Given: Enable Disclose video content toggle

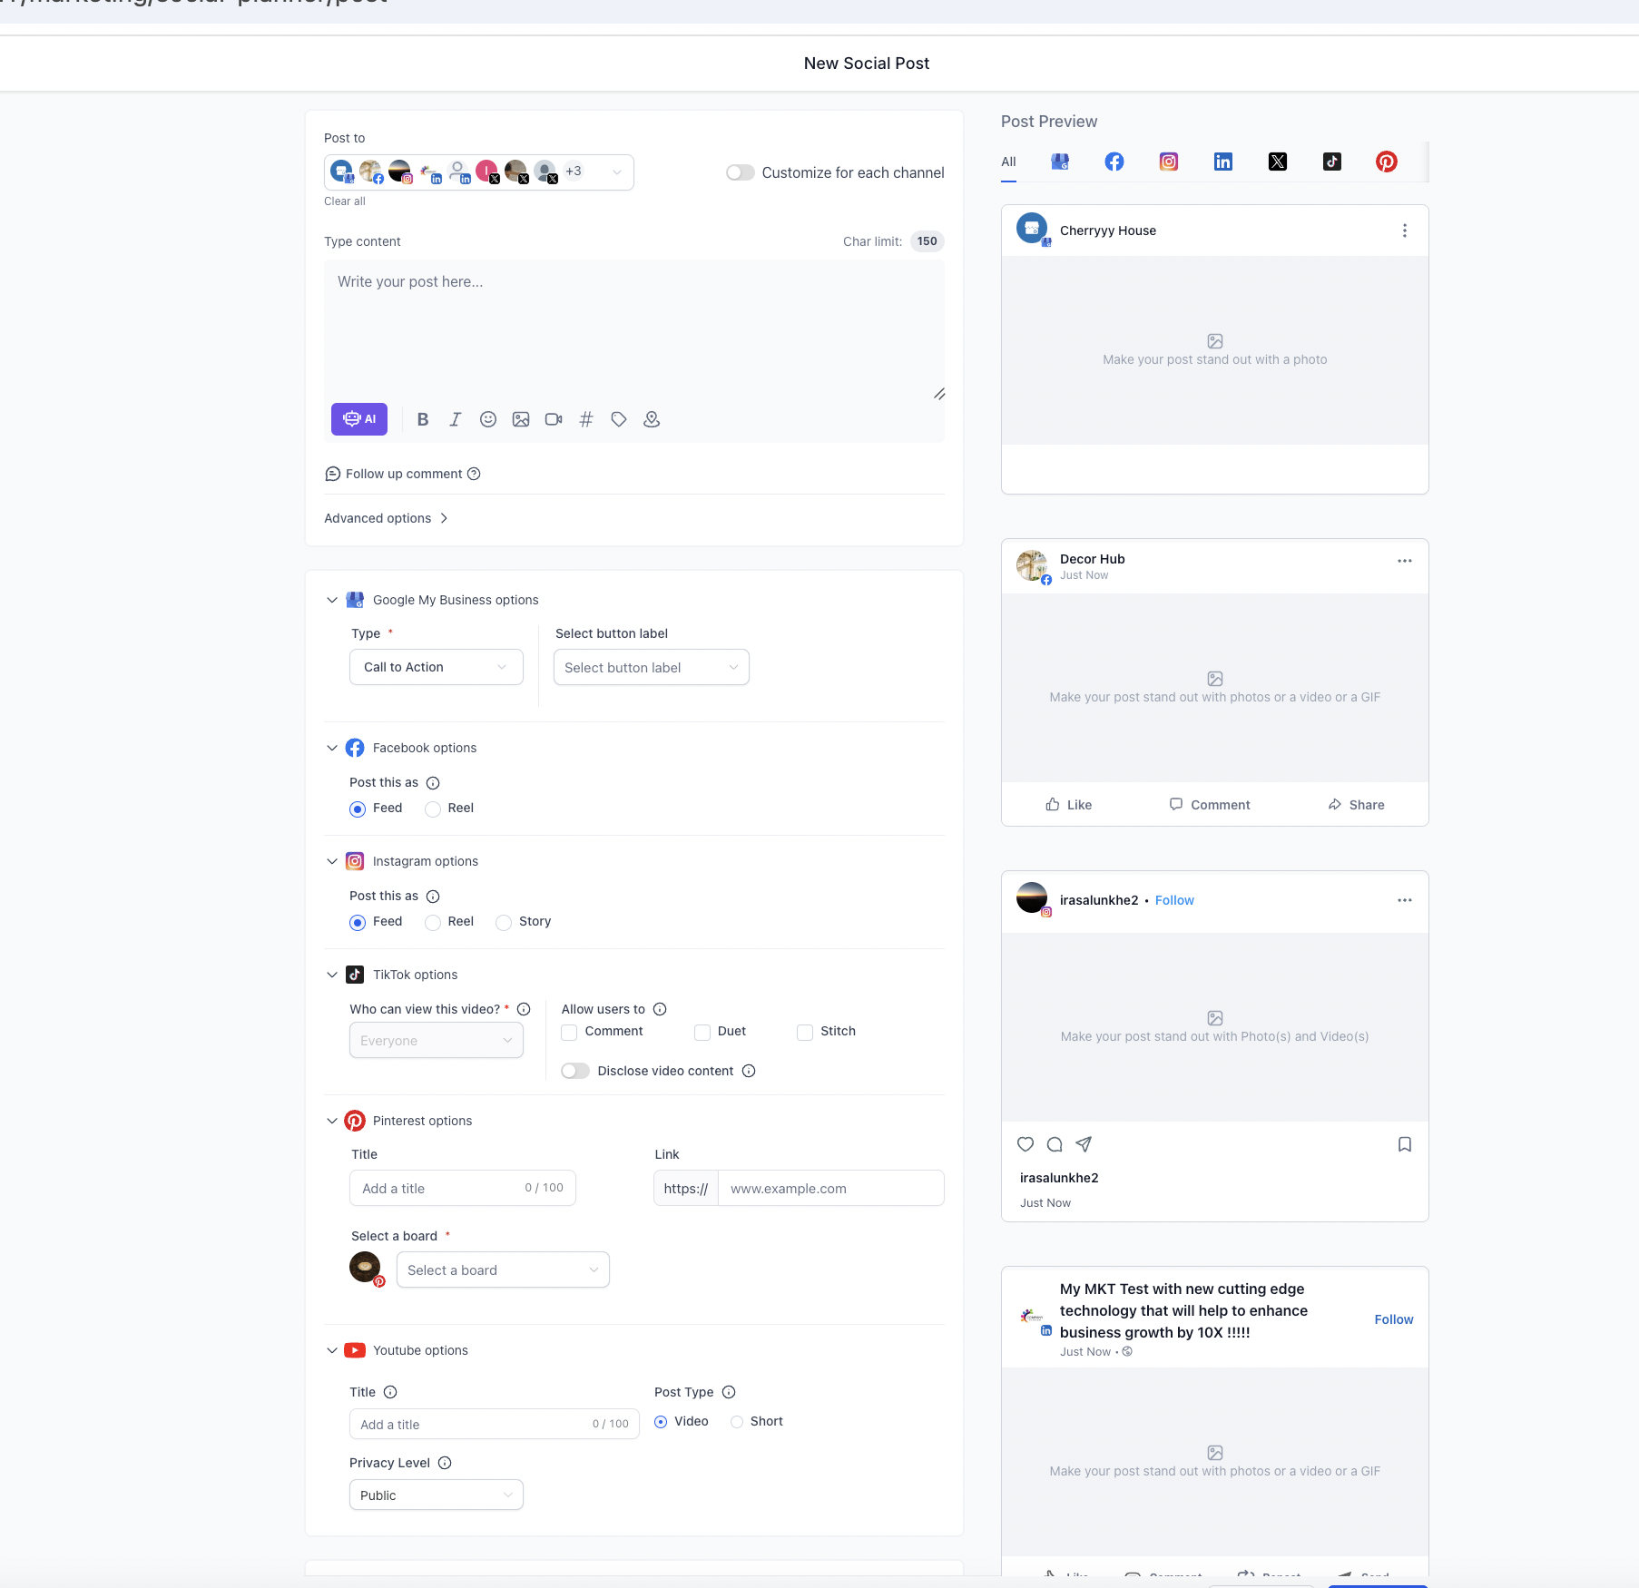Looking at the screenshot, I should click(575, 1071).
